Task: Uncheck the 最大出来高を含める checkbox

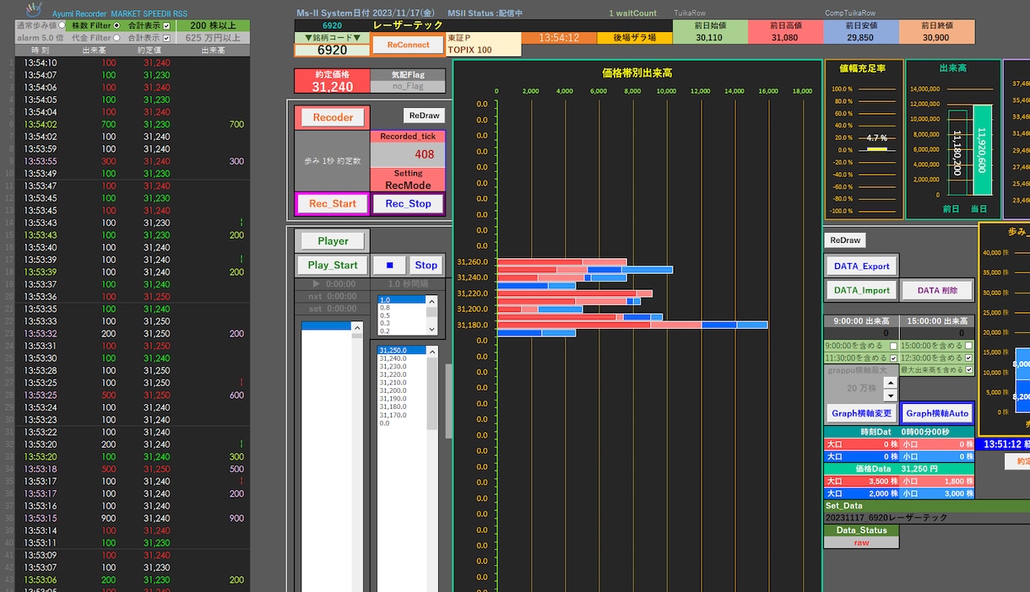Action: tap(968, 369)
